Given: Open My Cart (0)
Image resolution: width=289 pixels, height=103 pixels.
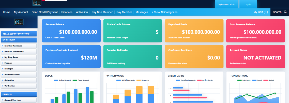Looking at the screenshot, I should click(x=261, y=12).
